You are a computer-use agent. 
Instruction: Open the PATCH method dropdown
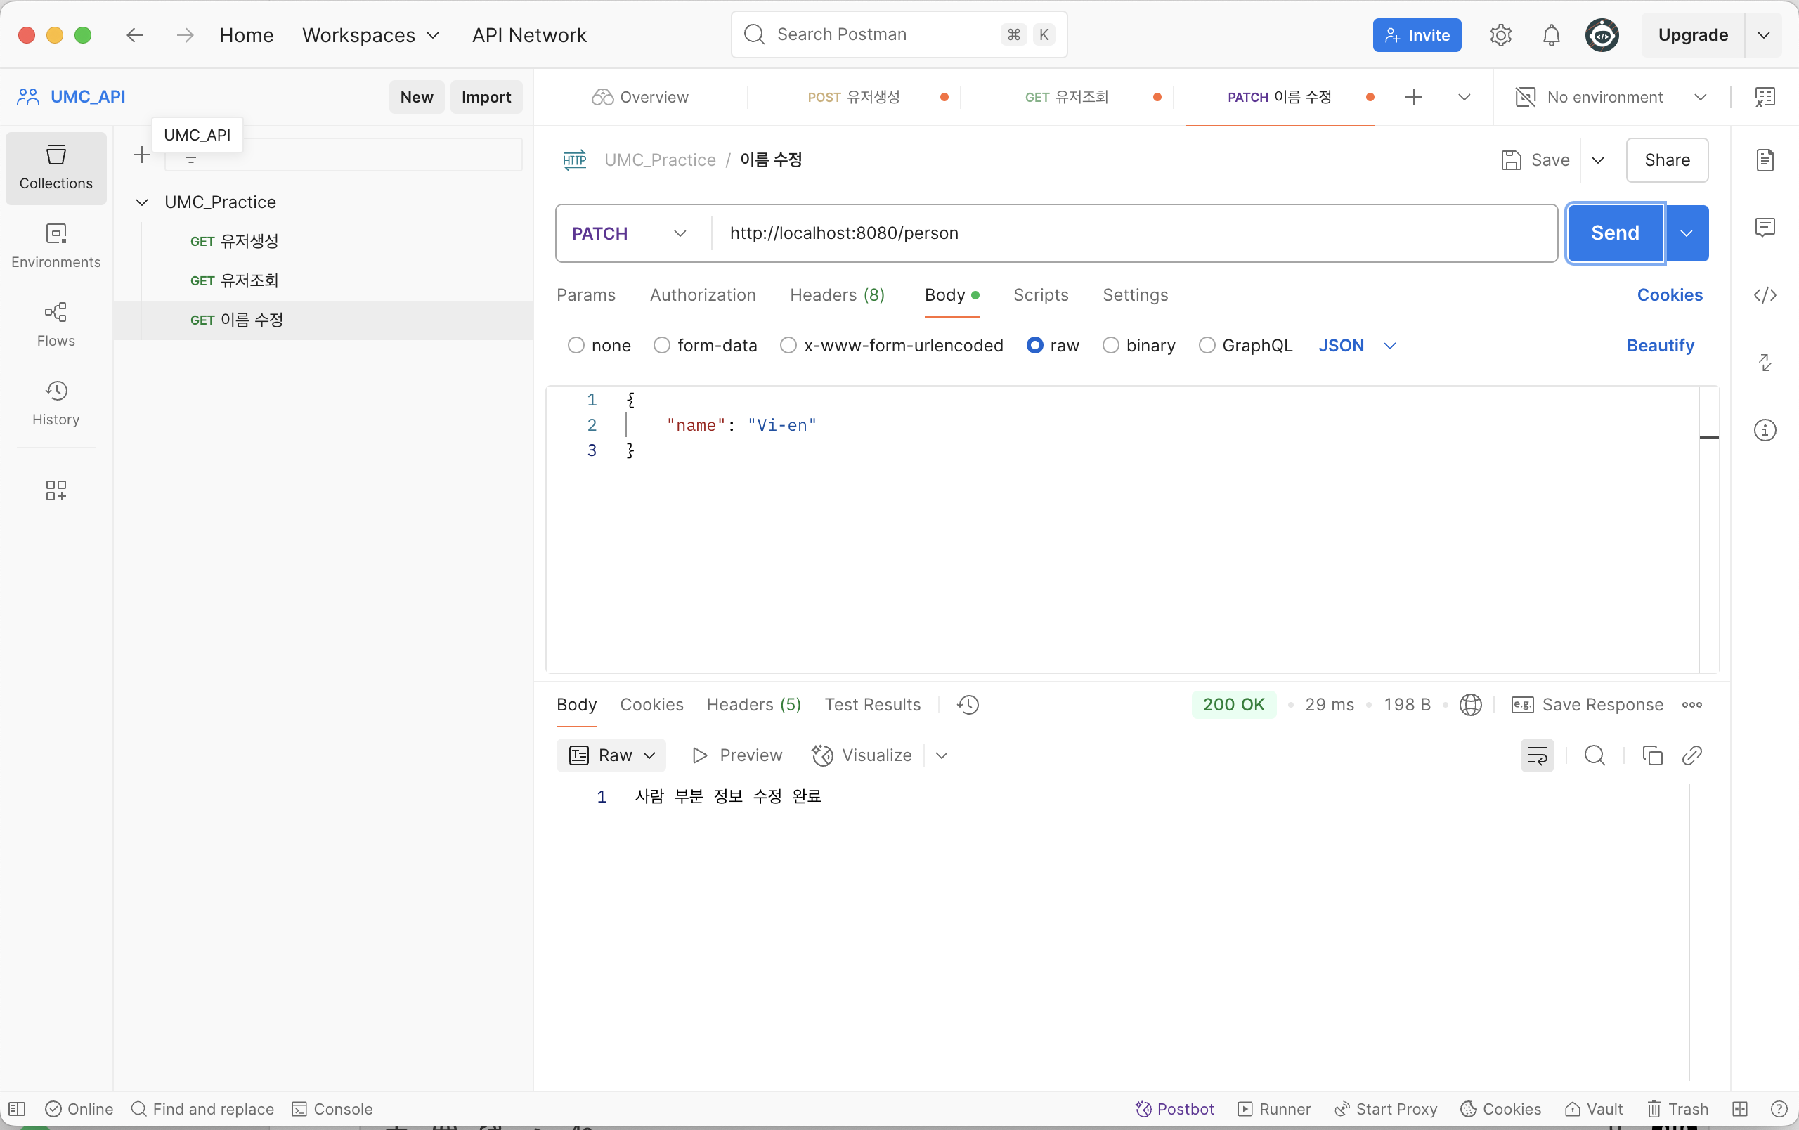point(629,234)
